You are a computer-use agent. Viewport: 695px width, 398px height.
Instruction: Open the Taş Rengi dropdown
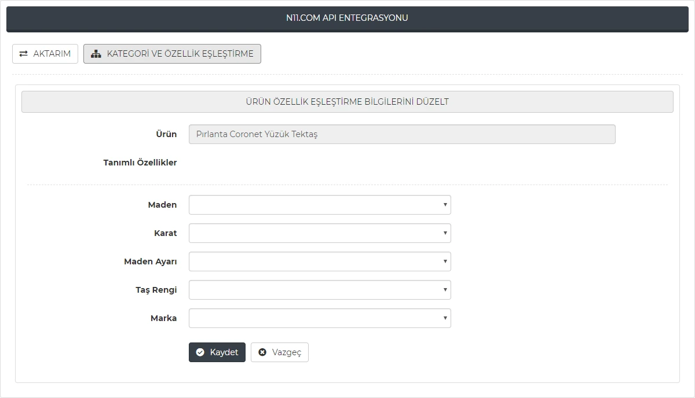pyautogui.click(x=320, y=290)
